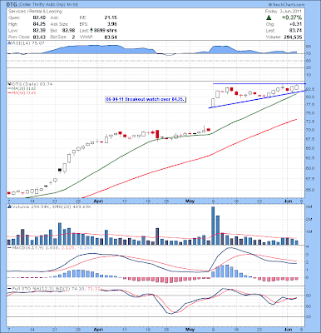Click the green up-triangle change indicator
The image size is (321, 333).
coord(269,17)
